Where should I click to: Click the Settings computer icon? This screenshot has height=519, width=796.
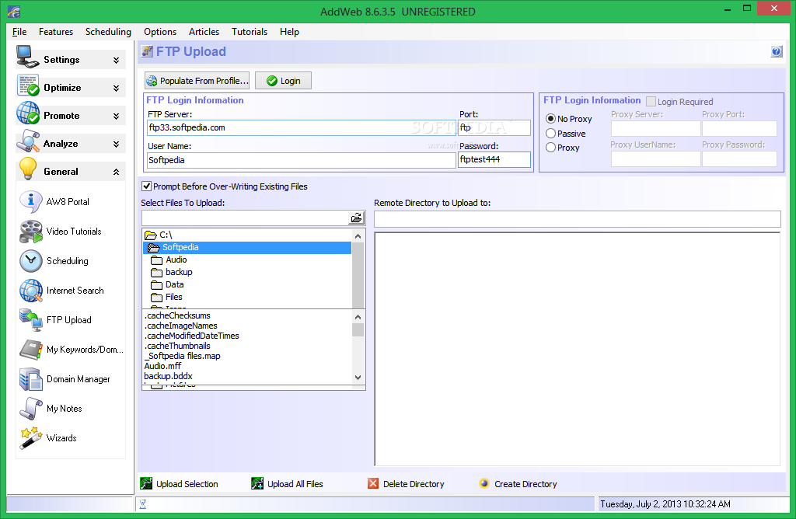27,57
